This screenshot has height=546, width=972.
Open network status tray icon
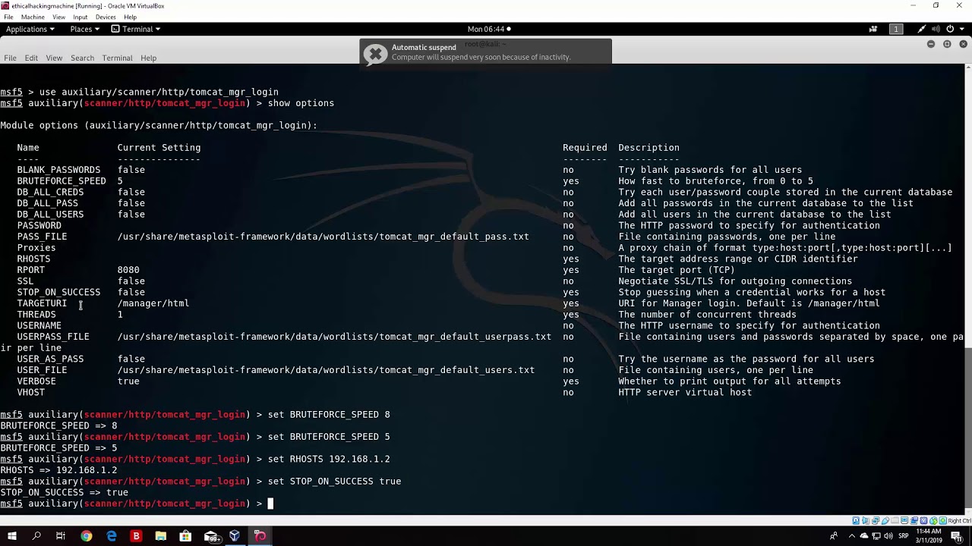tap(876, 535)
